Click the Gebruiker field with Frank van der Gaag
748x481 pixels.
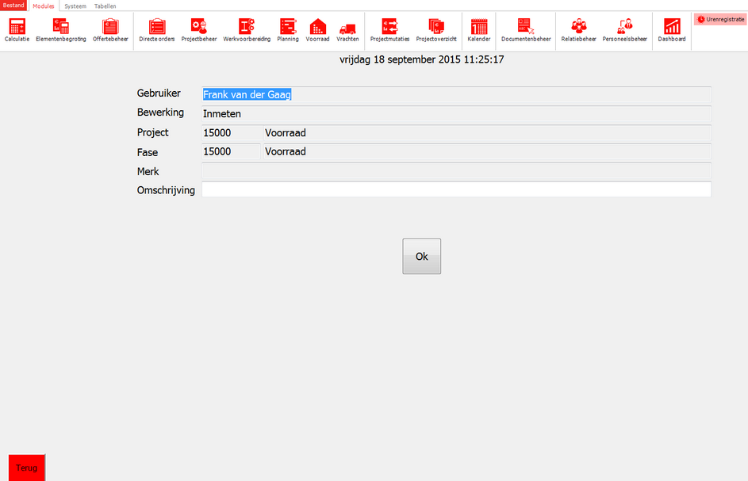457,94
